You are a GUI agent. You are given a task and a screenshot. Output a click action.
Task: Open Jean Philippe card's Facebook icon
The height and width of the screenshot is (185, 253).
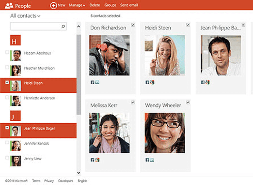click(x=203, y=82)
